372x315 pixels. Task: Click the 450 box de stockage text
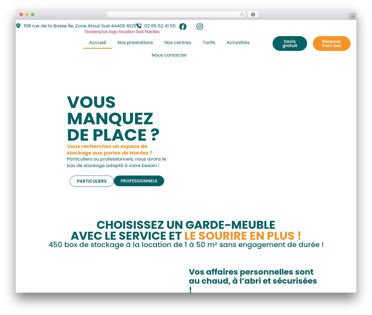click(x=186, y=245)
